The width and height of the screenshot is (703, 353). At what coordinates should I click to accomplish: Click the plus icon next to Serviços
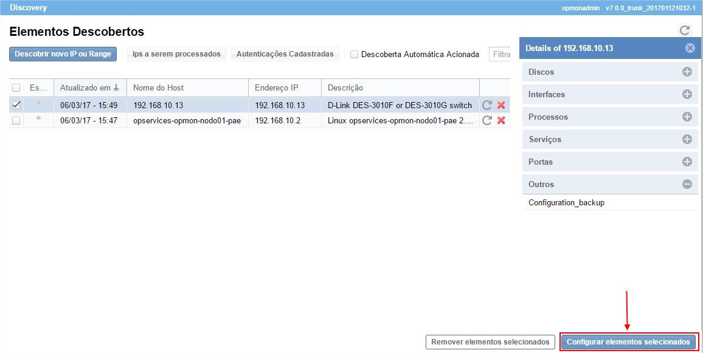pos(687,139)
